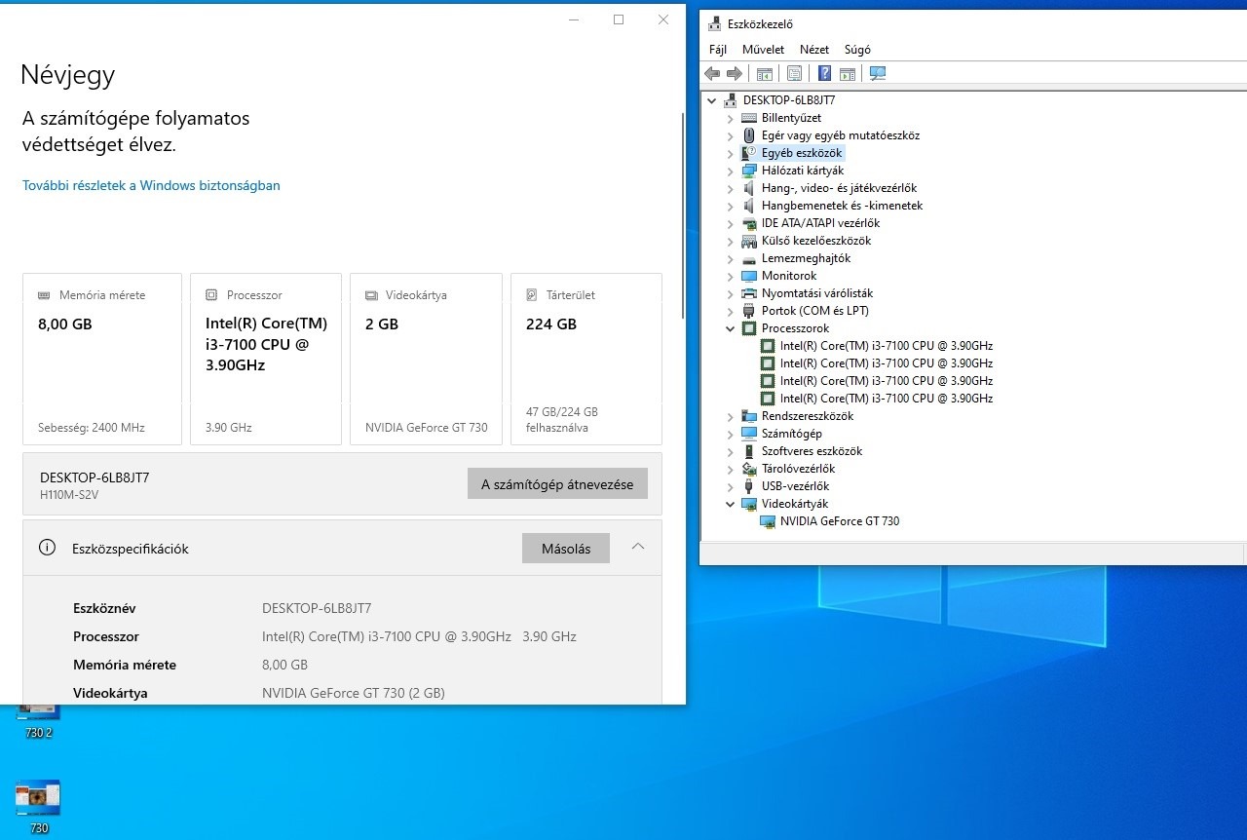Collapse the Processzorok node arrow
Screen dimensions: 1247x840
point(731,328)
